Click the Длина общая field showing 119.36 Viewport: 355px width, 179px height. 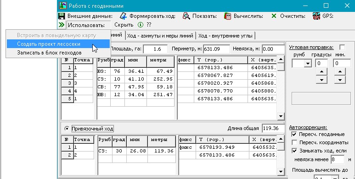tap(274, 129)
